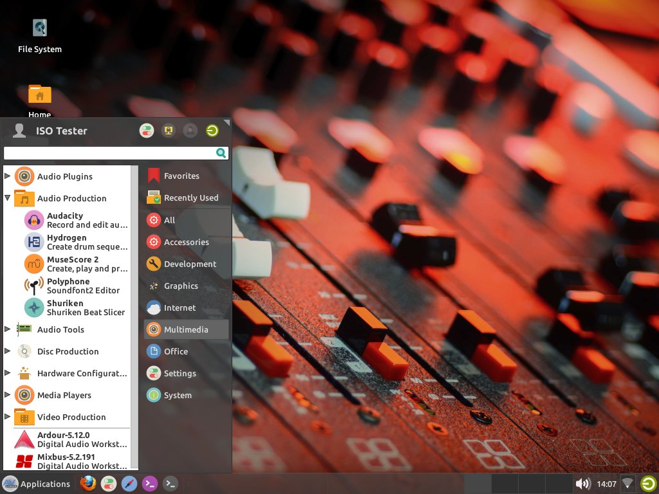This screenshot has height=494, width=659.
Task: Click the Hardware Configuration icon
Action: [24, 373]
